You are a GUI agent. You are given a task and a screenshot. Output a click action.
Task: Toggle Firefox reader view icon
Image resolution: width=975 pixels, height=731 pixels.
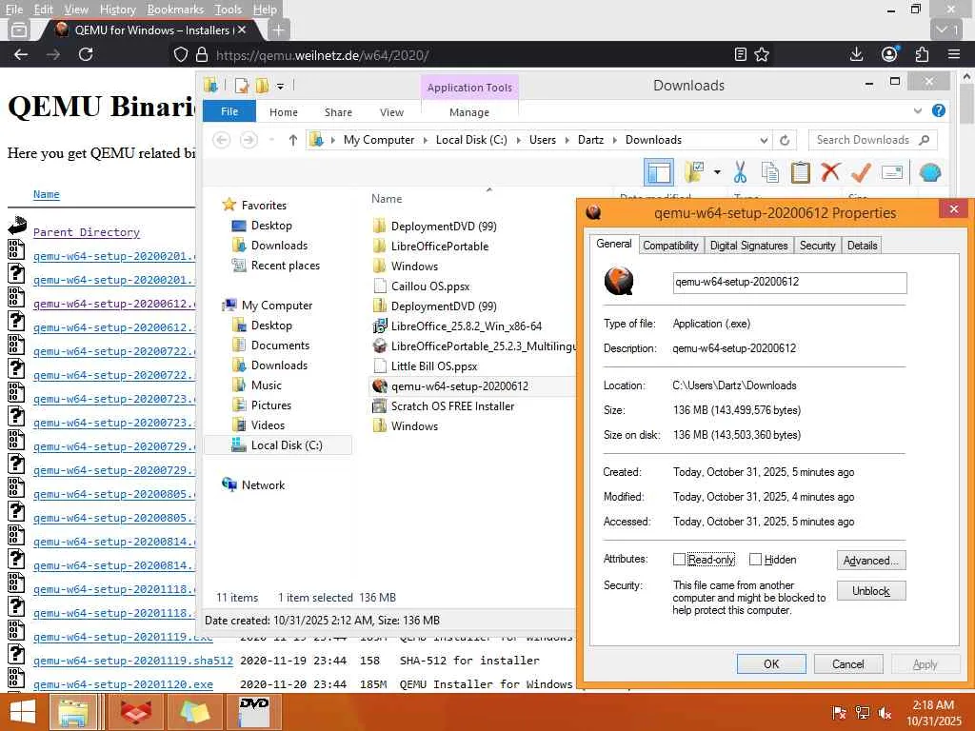740,54
